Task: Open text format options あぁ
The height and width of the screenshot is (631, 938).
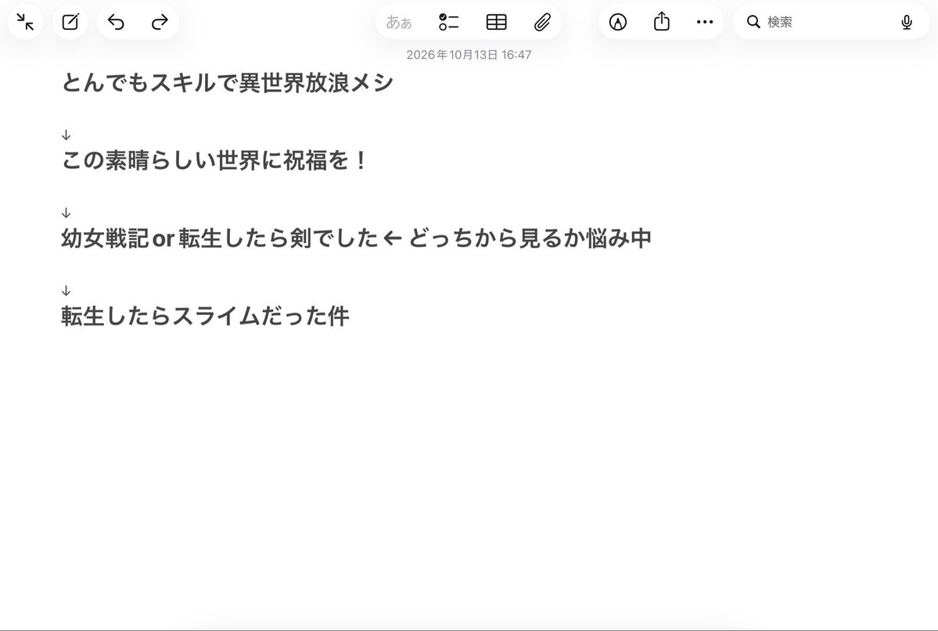Action: coord(398,22)
